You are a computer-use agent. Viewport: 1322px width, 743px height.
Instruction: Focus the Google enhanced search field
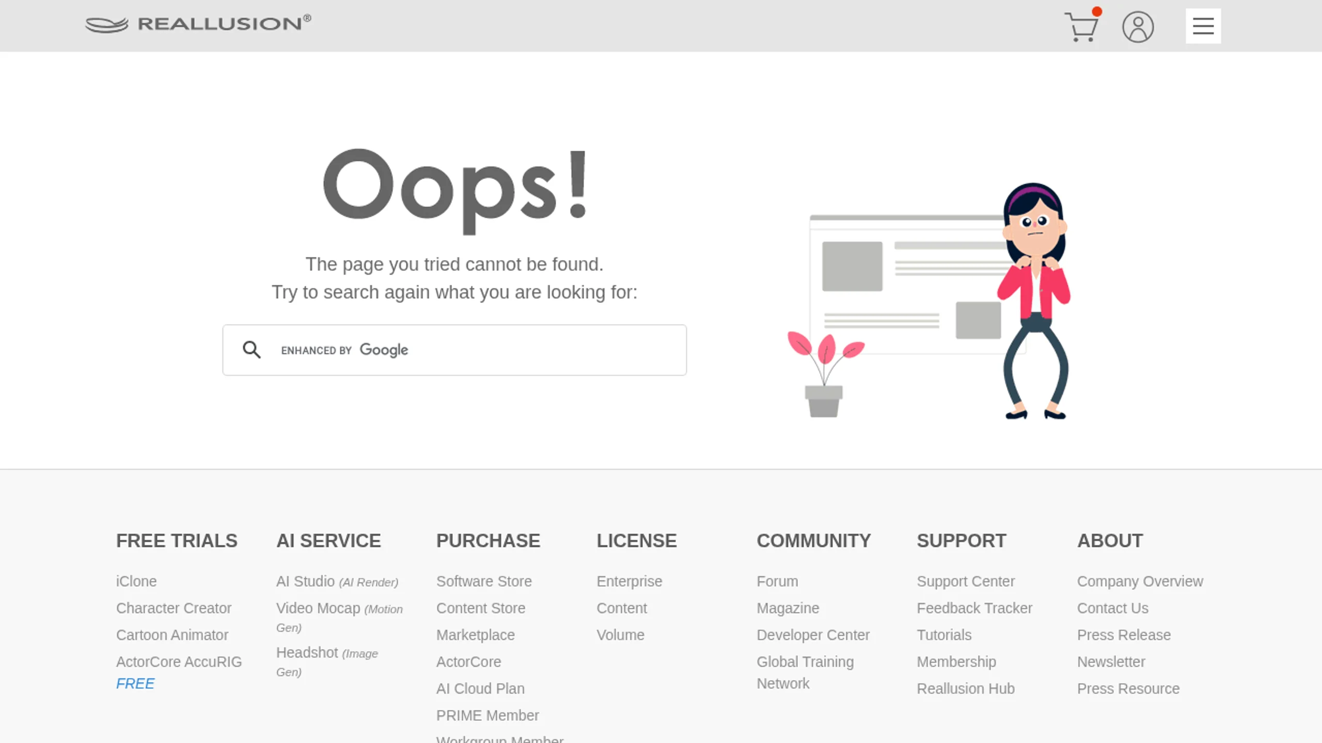click(454, 350)
